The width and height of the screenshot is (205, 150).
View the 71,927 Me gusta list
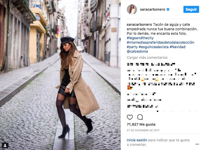coord(141,124)
